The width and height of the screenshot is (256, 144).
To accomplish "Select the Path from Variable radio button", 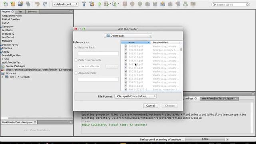I will click(76, 60).
